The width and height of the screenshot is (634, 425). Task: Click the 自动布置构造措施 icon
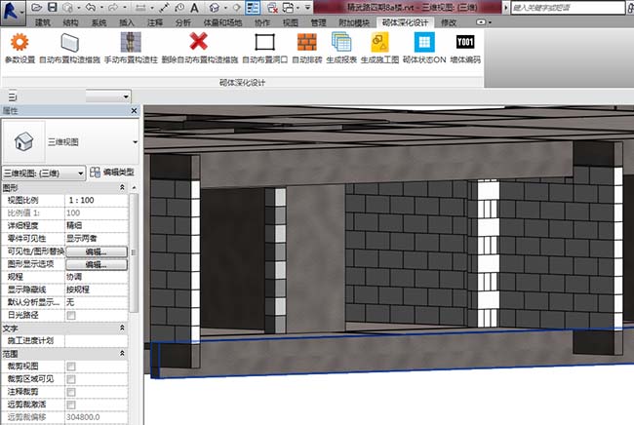pos(69,42)
